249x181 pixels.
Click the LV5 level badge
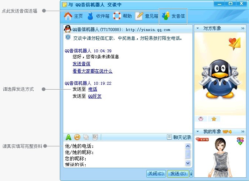pos(202,139)
